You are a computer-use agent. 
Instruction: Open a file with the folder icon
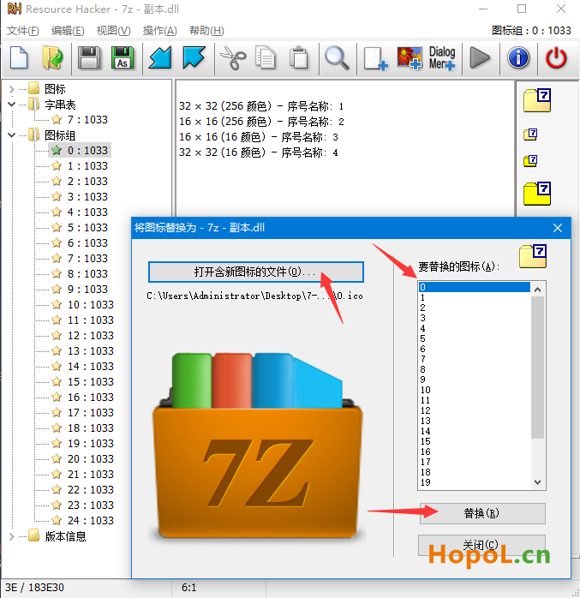pyautogui.click(x=52, y=58)
